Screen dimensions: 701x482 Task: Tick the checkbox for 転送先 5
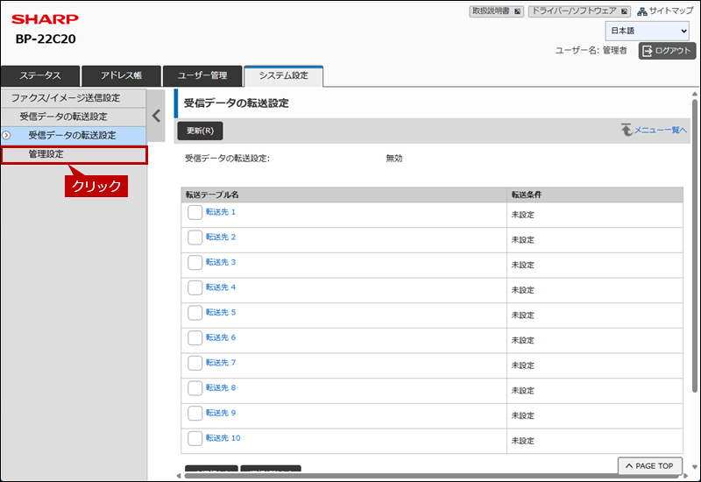195,313
